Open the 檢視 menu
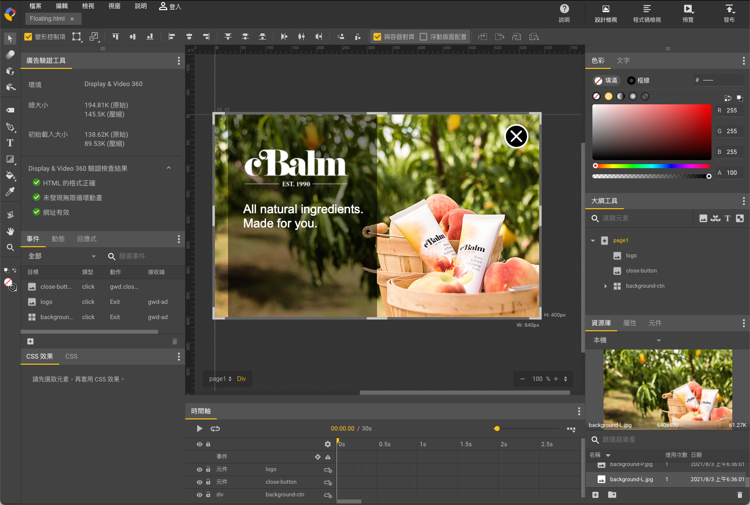This screenshot has width=750, height=505. [88, 6]
